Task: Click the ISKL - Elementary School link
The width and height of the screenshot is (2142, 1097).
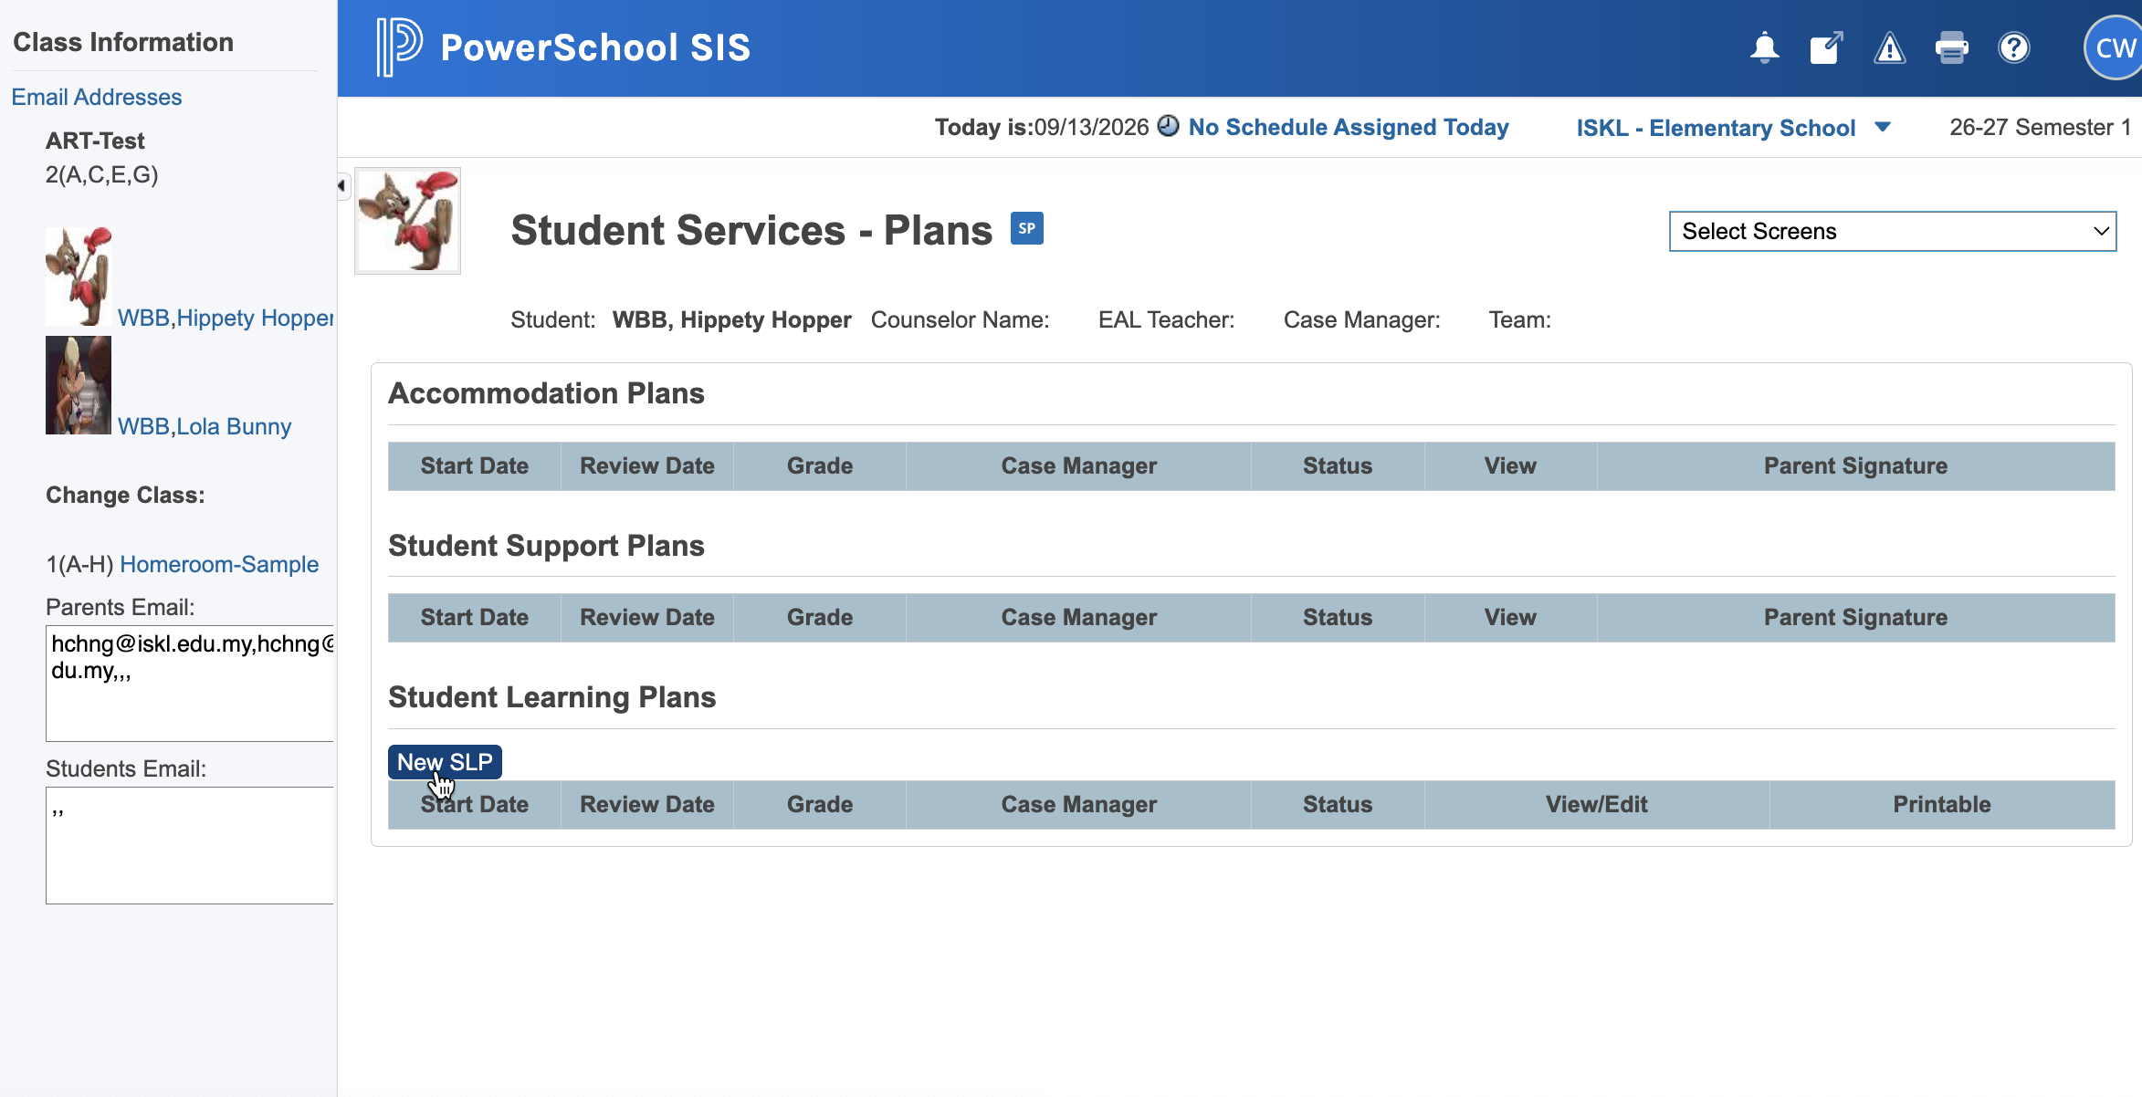Action: point(1716,128)
